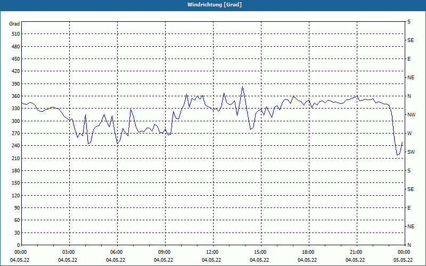The height and width of the screenshot is (266, 426).
Task: Click the "NE" compass label near 405 level
Action: click(x=411, y=78)
